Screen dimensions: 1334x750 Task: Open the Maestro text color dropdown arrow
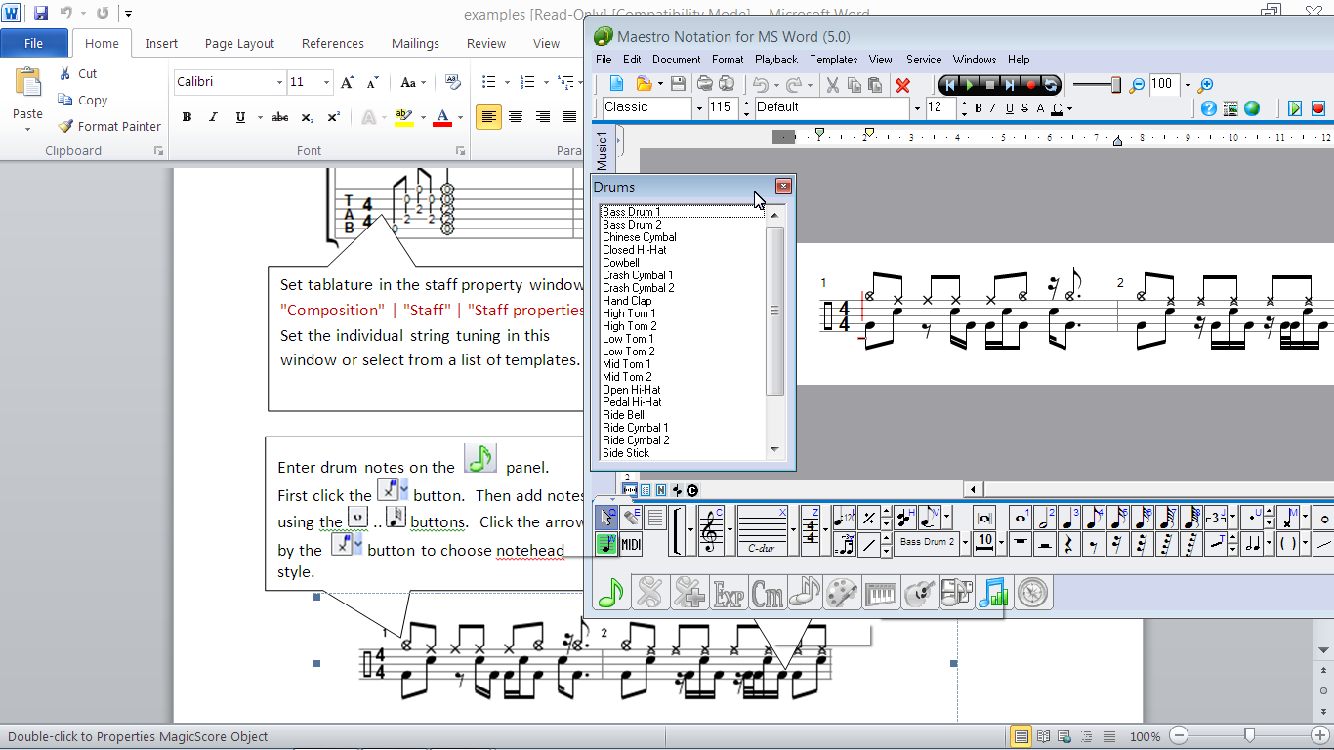pyautogui.click(x=1070, y=108)
